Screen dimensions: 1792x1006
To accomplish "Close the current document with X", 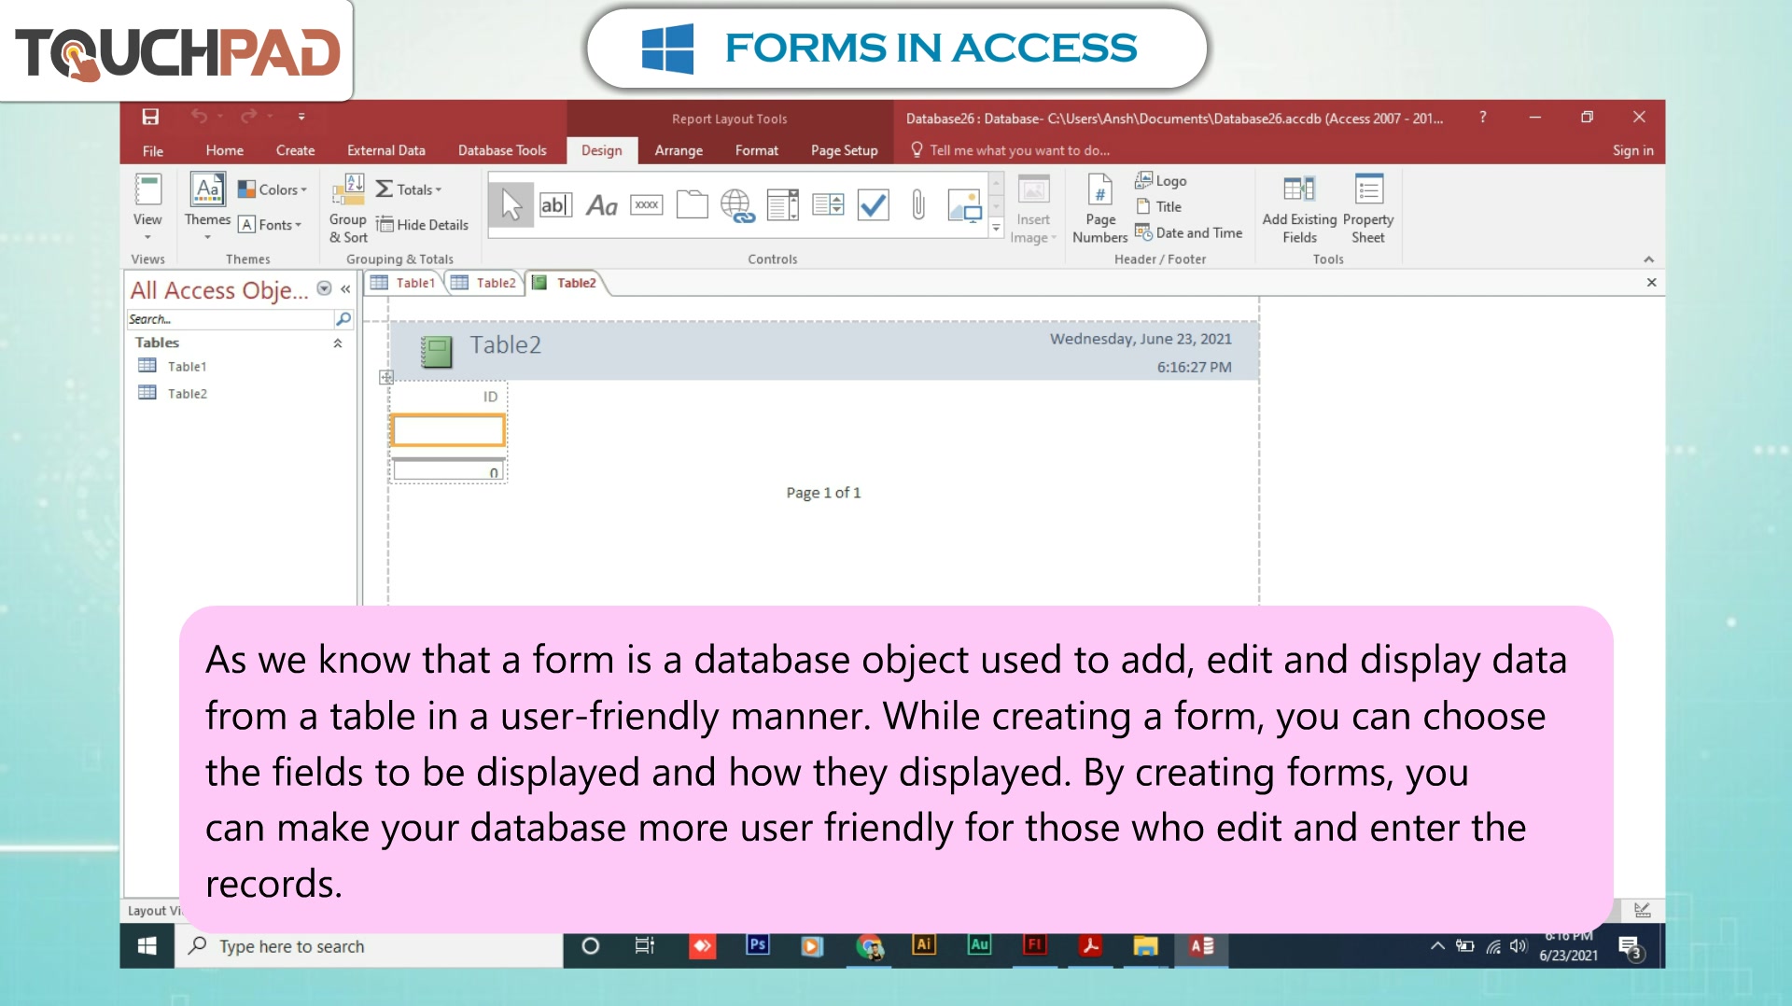I will coord(1651,283).
